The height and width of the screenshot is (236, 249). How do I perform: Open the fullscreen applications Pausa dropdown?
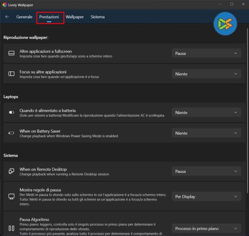click(206, 53)
